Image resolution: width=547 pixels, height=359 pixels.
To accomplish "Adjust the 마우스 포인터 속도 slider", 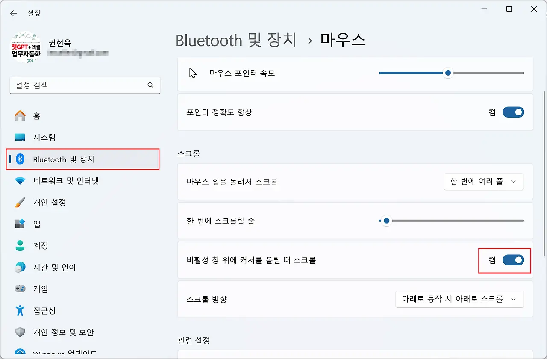I will pos(447,73).
